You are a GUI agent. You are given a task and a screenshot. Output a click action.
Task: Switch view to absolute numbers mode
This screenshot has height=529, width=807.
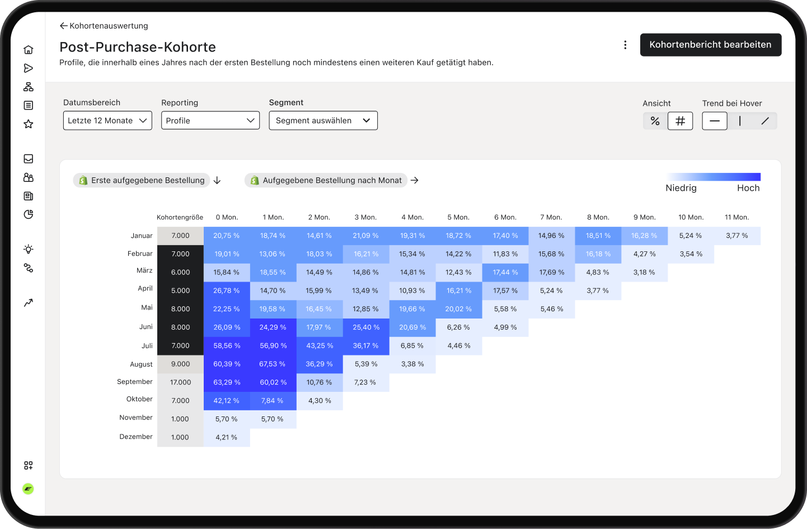[x=680, y=121]
